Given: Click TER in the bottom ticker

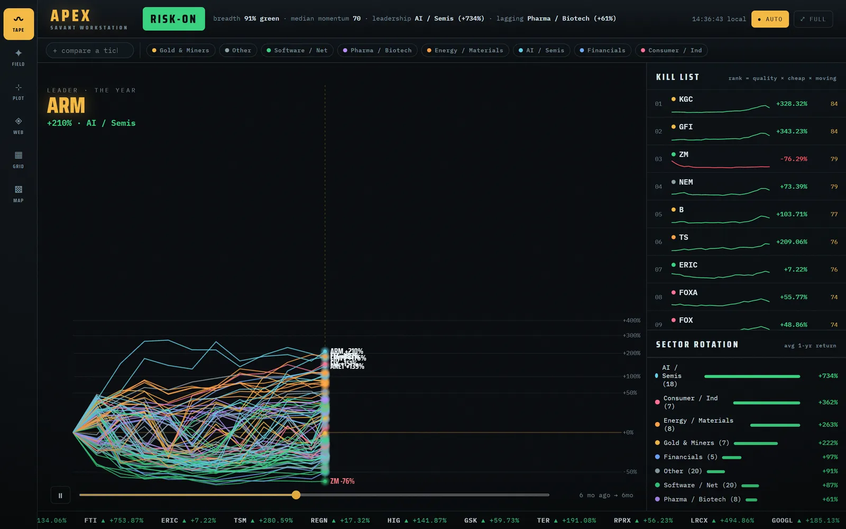Looking at the screenshot, I should pyautogui.click(x=566, y=521).
